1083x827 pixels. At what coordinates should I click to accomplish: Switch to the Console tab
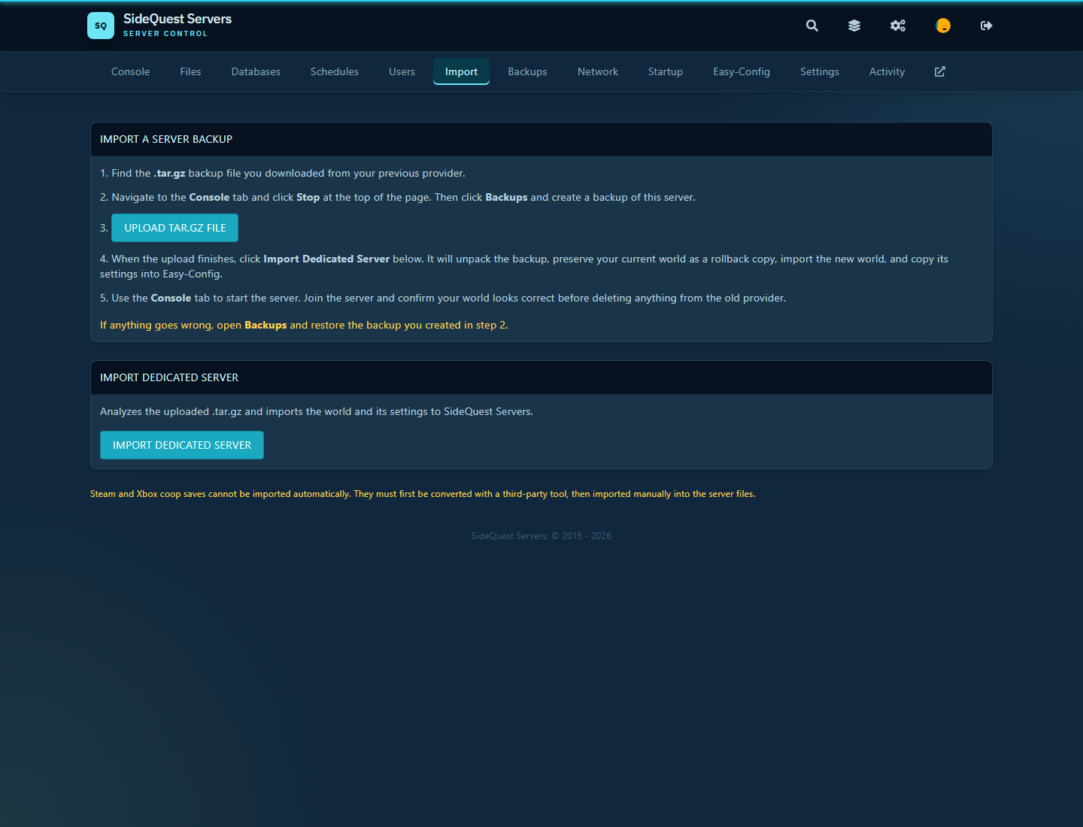click(131, 71)
